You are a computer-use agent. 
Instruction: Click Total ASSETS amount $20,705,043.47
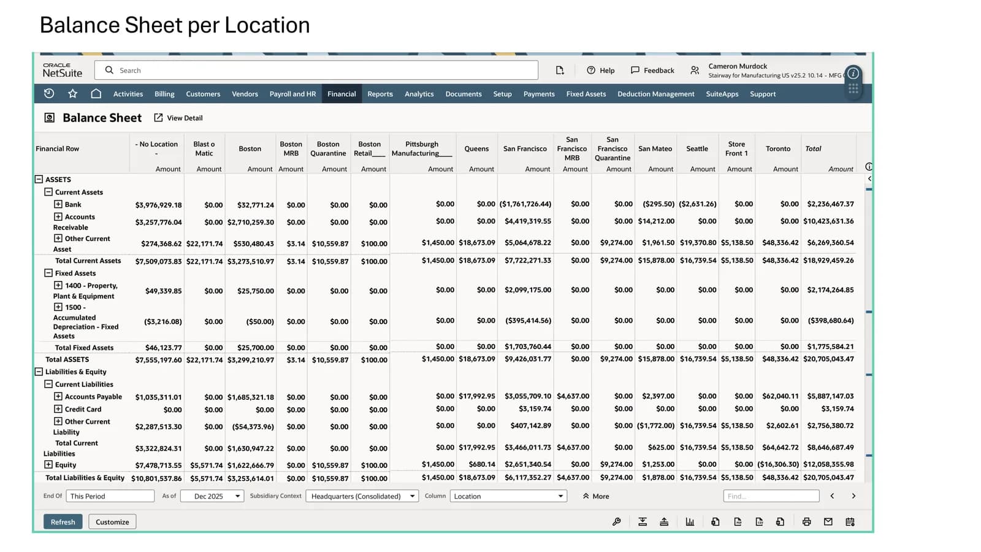(828, 359)
